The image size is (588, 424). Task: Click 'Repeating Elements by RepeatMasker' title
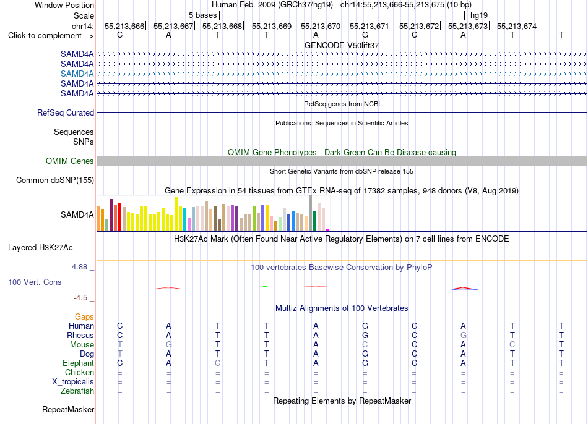[x=342, y=401]
